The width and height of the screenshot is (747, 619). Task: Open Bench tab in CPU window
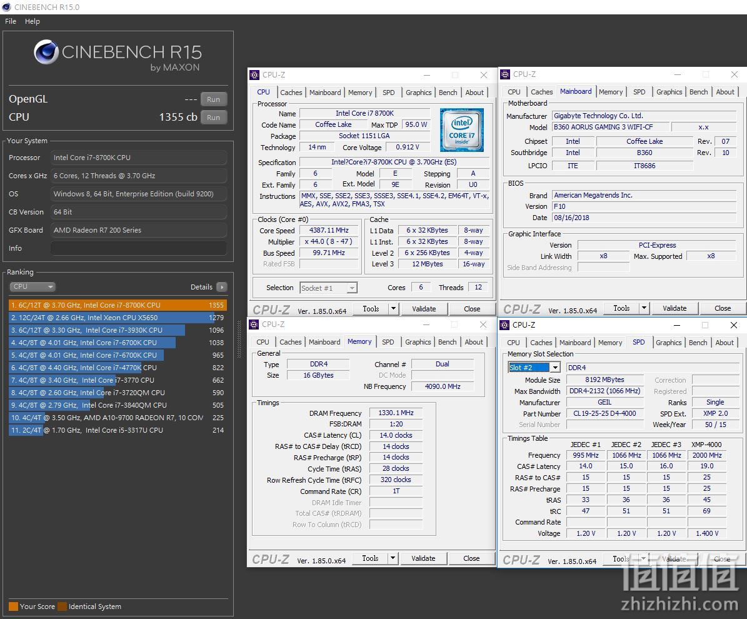tap(448, 93)
